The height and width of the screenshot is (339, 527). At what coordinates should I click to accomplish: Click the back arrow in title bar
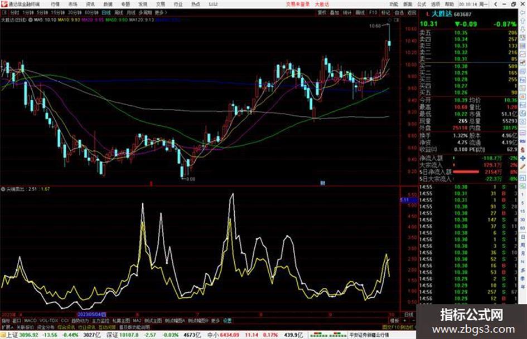tap(495, 4)
